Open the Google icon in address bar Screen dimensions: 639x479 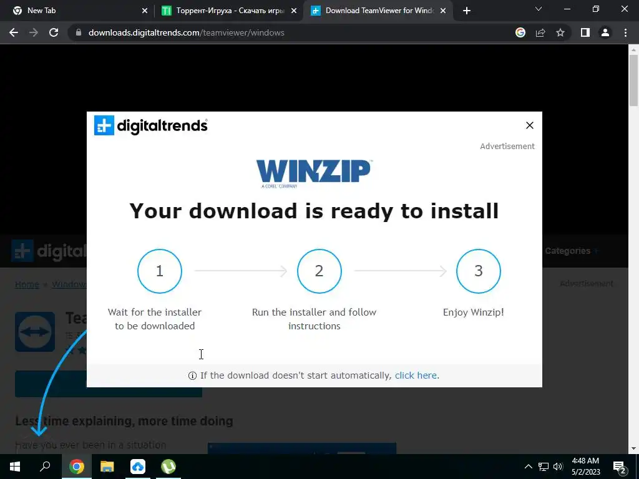click(x=520, y=32)
